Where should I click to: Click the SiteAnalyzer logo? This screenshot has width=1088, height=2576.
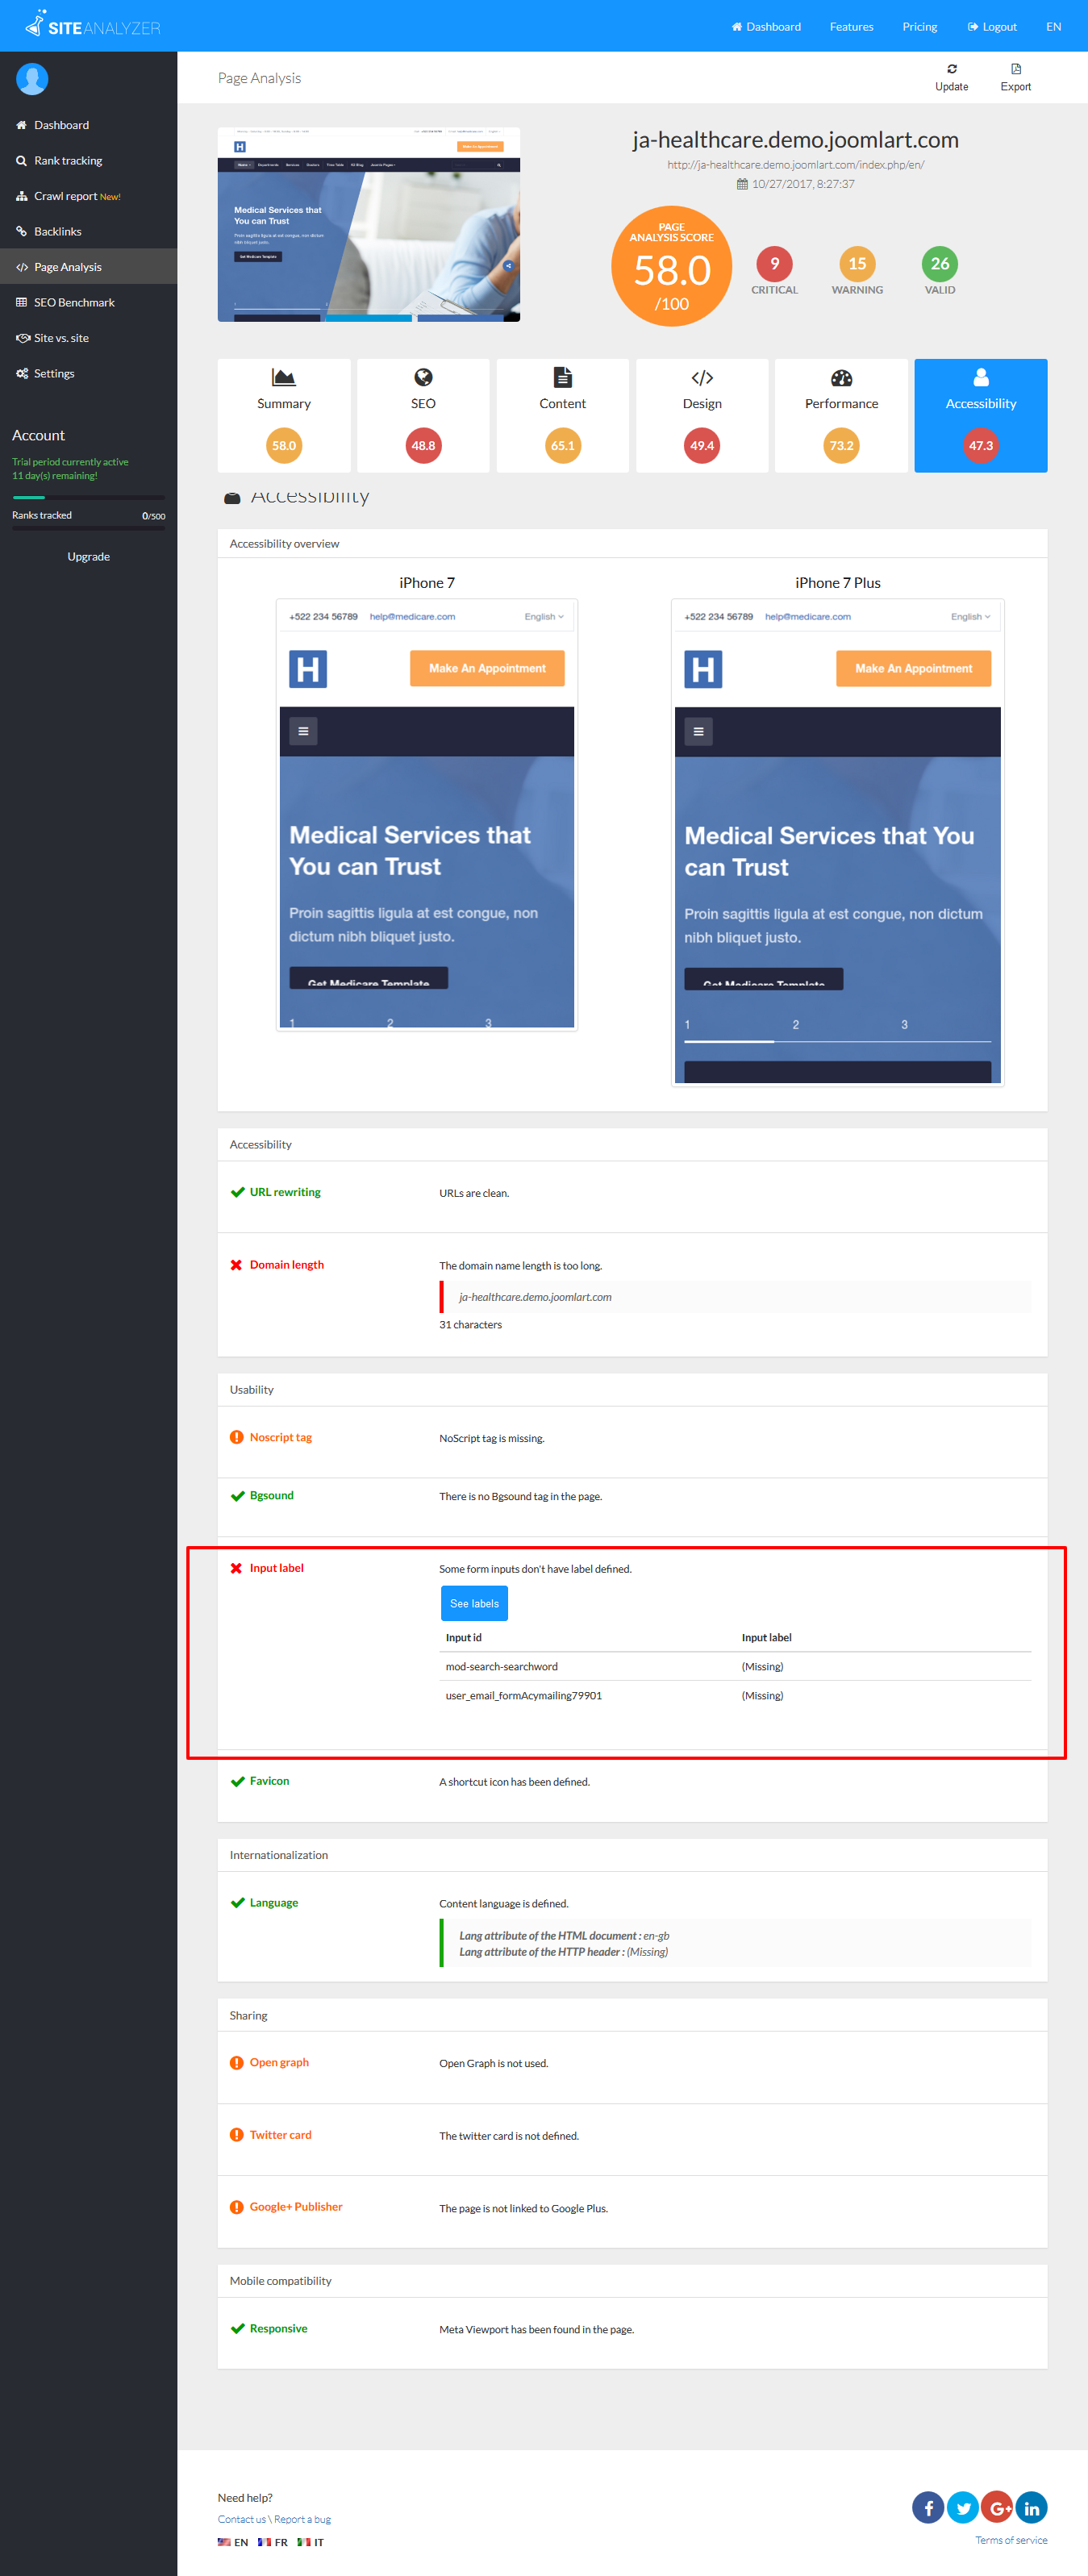coord(93,25)
